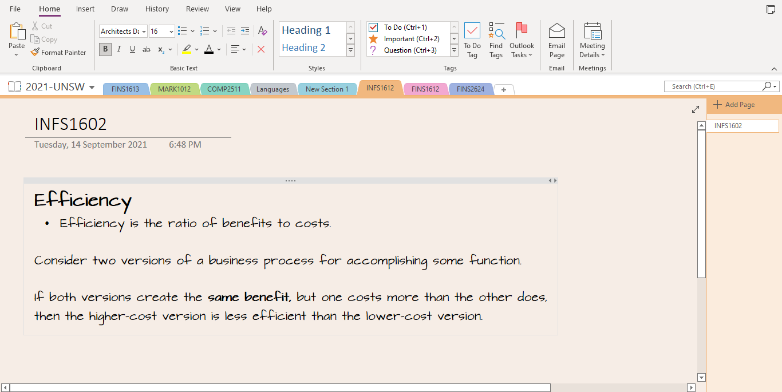Click the red Delete X icon
Image resolution: width=782 pixels, height=392 pixels.
pos(261,49)
